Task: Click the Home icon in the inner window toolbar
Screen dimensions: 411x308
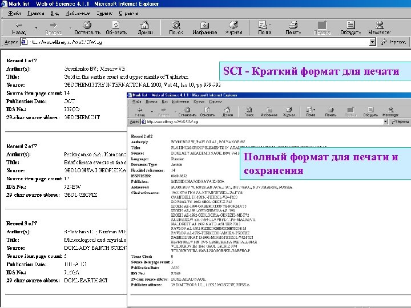Action: tap(228, 110)
